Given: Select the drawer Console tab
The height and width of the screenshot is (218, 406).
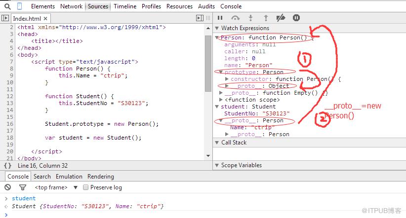Looking at the screenshot, I should pyautogui.click(x=18, y=177).
